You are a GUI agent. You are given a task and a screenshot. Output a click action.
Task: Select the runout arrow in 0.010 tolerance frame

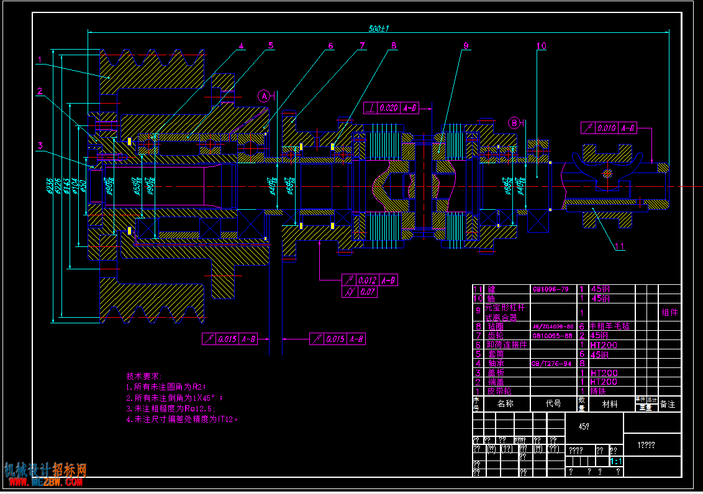[587, 128]
